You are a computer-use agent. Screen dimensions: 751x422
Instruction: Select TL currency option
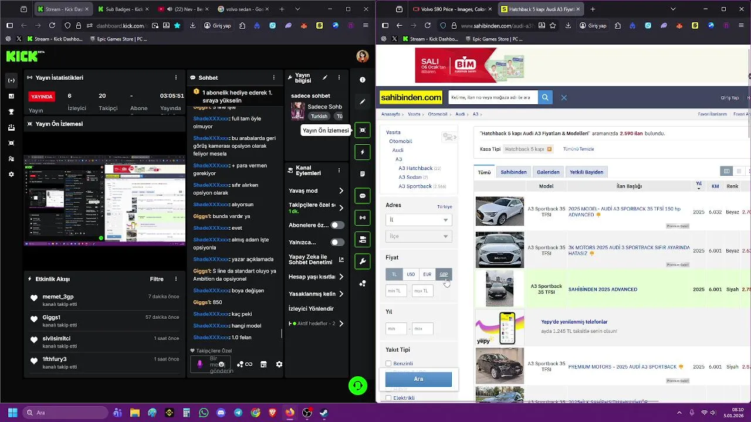tap(394, 274)
